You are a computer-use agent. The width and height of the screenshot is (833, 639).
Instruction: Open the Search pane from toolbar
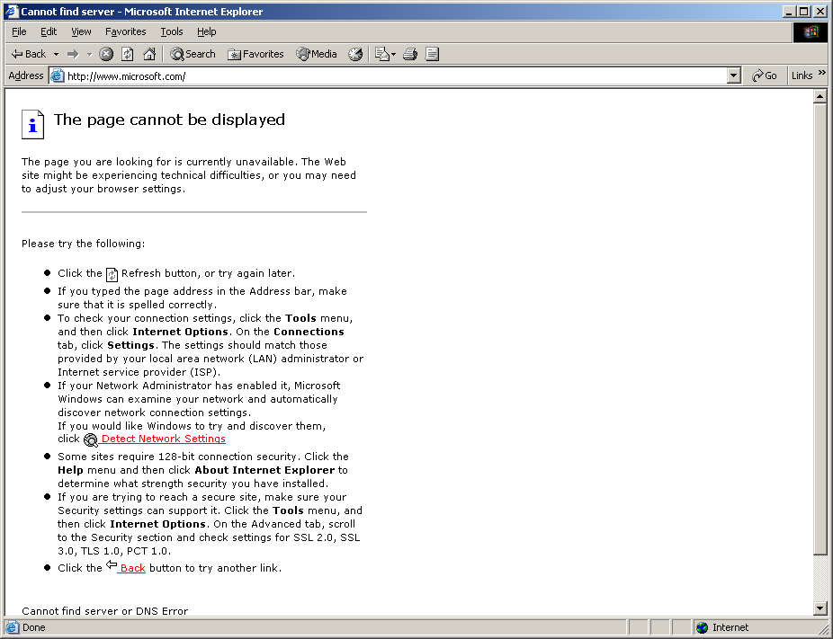[193, 54]
